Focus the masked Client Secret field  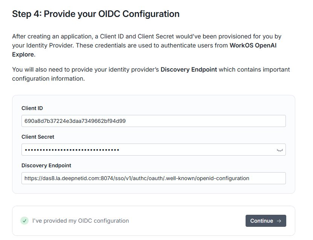click(147, 150)
